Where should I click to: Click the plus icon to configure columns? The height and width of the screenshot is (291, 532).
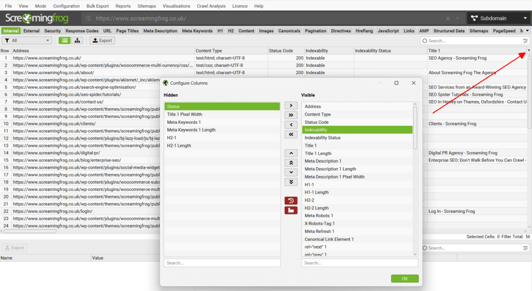529,50
